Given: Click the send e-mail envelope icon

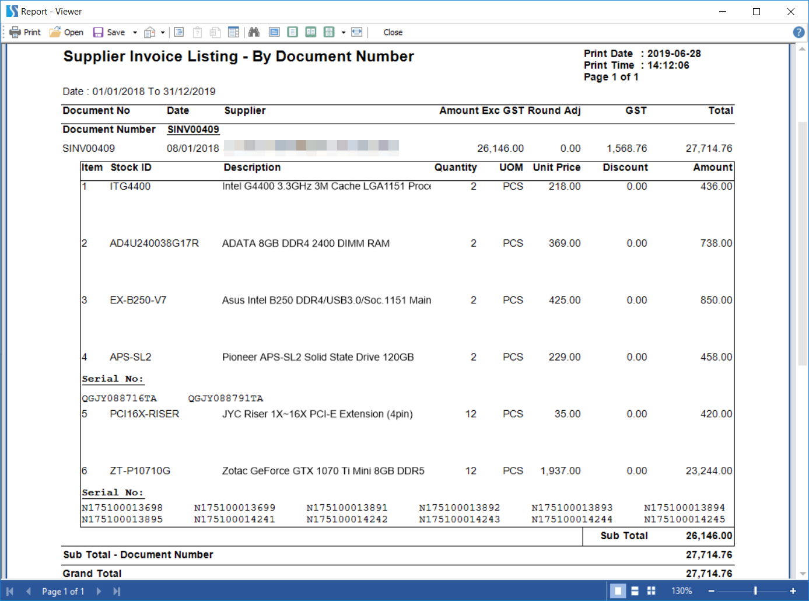Looking at the screenshot, I should click(x=150, y=32).
